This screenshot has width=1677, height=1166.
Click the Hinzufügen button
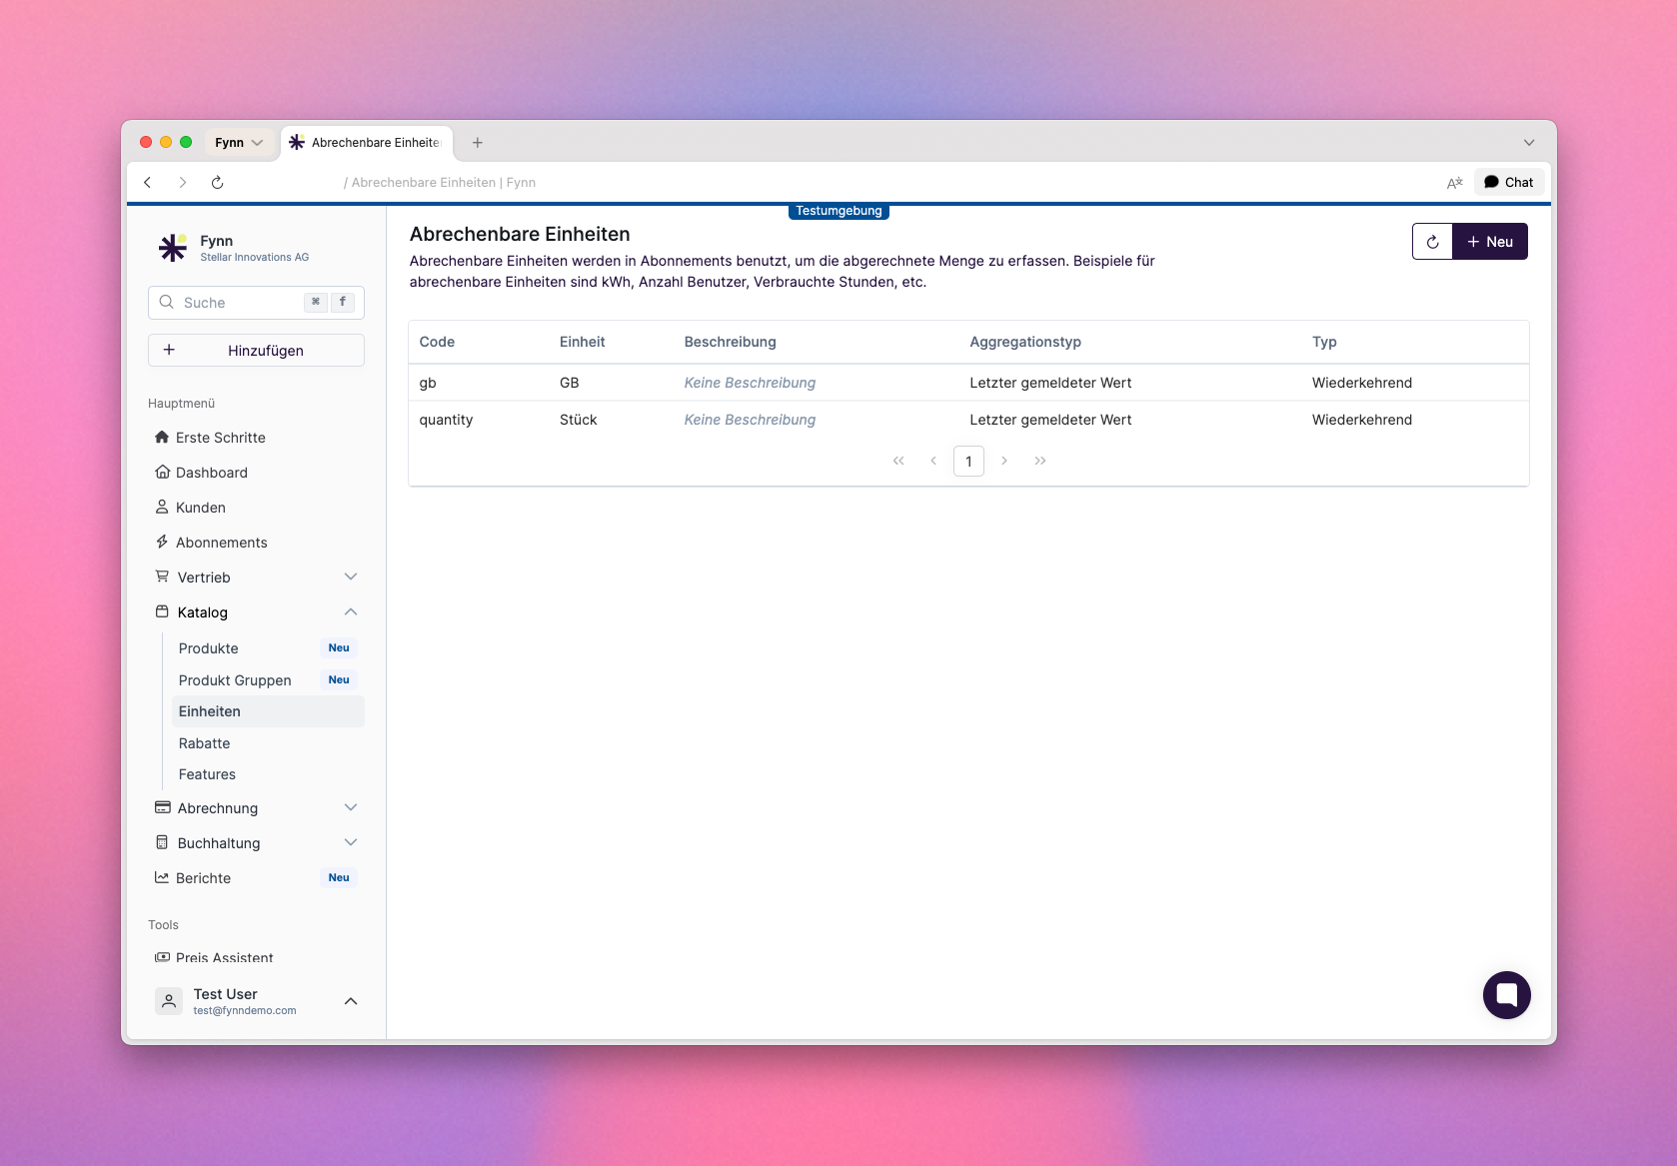point(256,351)
